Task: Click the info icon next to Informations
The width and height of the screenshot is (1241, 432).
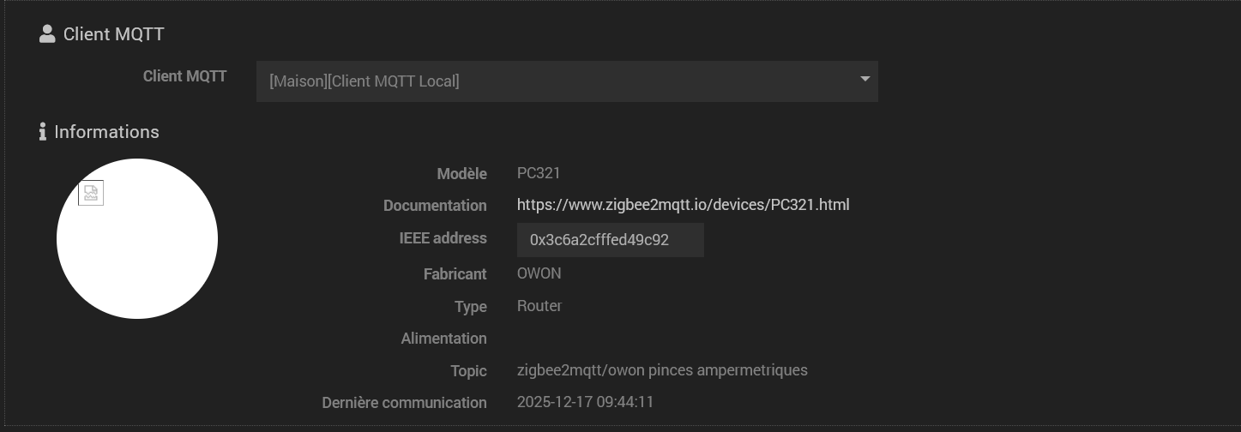Action: coord(42,132)
